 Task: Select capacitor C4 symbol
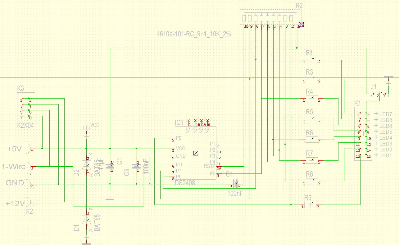235,184
